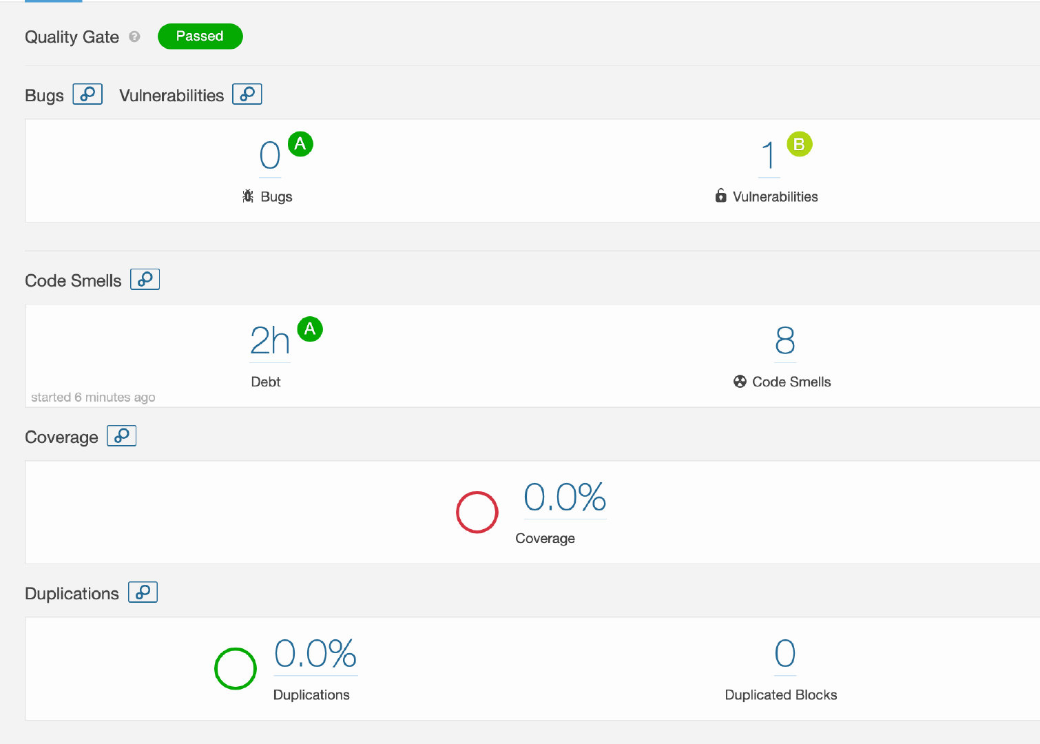Open the Code Smells history chart icon
Viewport: 1040px width, 744px height.
coord(145,280)
